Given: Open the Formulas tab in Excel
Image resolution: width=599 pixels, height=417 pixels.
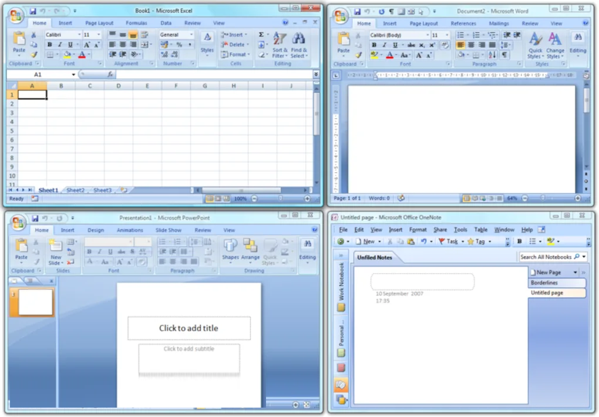Looking at the screenshot, I should pos(136,23).
